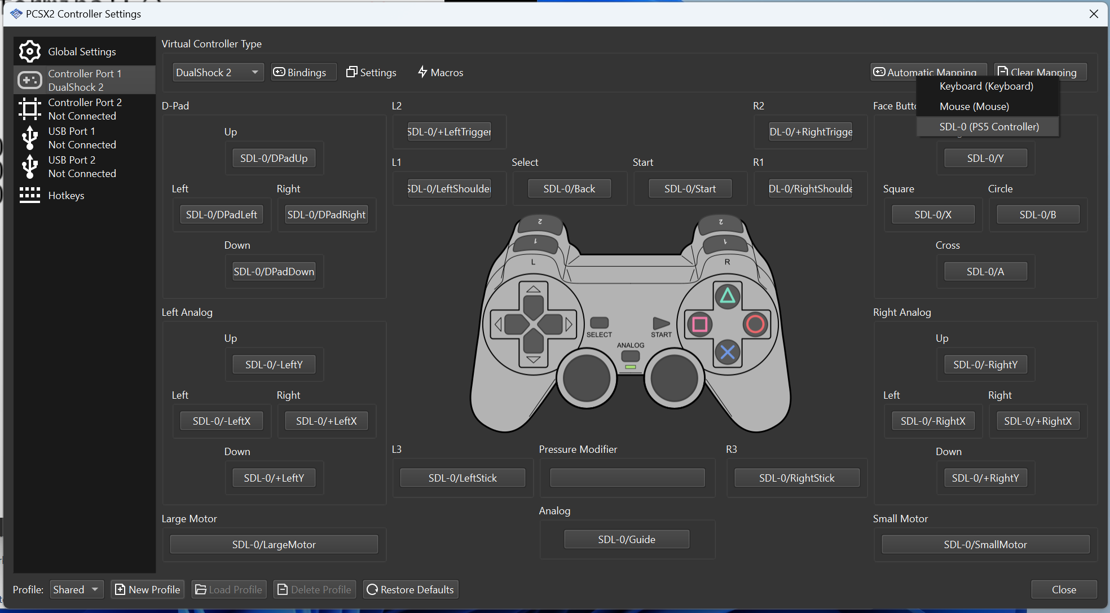Create a New Profile

coord(147,589)
